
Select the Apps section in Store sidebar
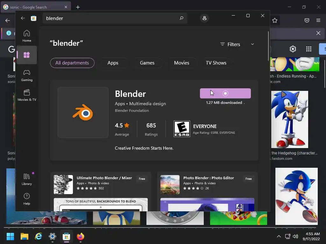[x=27, y=55]
